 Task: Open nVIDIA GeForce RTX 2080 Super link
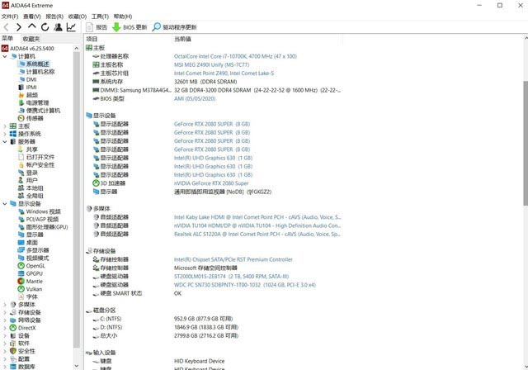point(211,183)
